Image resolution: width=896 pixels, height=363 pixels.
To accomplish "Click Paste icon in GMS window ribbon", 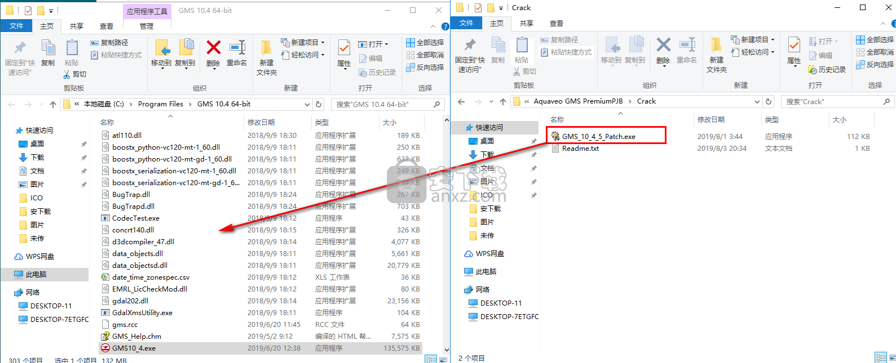I will pyautogui.click(x=72, y=48).
